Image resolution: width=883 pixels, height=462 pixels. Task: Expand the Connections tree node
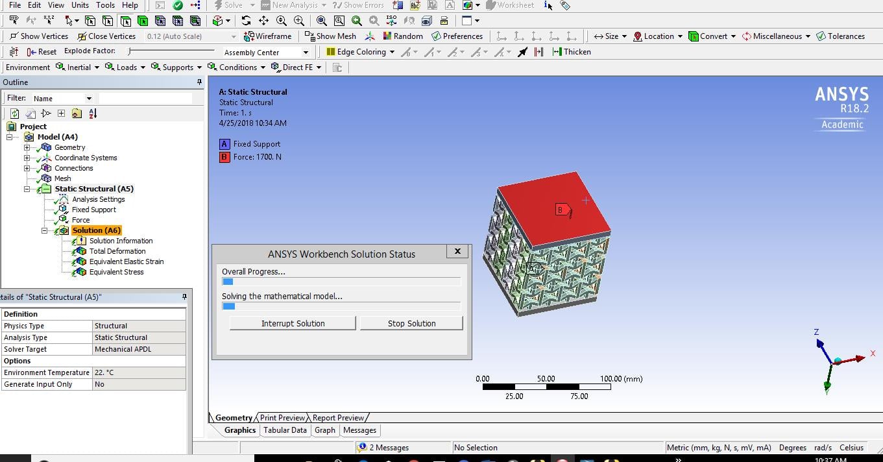pos(27,168)
